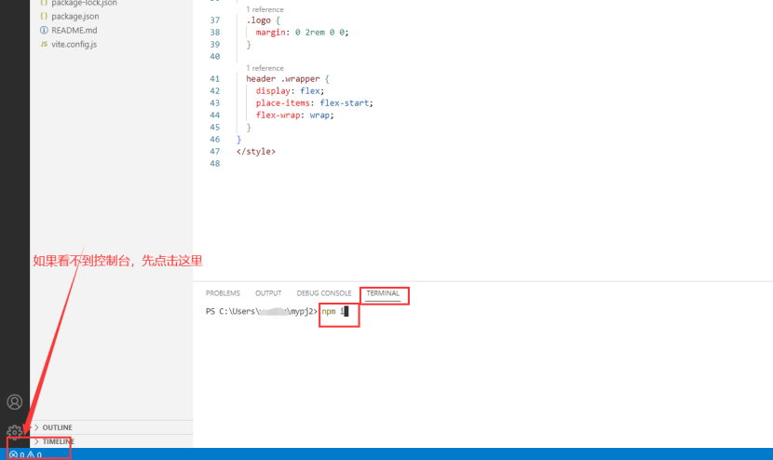773x460 pixels.
Task: Open package-lock.json file
Action: click(x=85, y=3)
